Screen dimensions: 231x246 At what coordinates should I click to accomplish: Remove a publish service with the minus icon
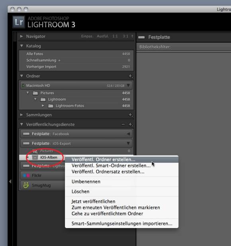(x=123, y=124)
